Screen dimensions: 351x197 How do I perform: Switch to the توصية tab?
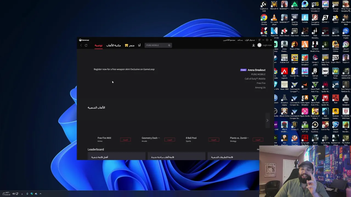click(x=98, y=45)
